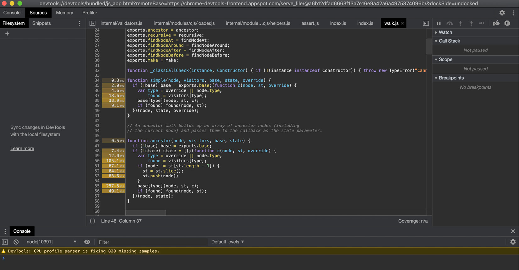Open the DevTools more options menu
The width and height of the screenshot is (519, 270).
click(x=513, y=13)
